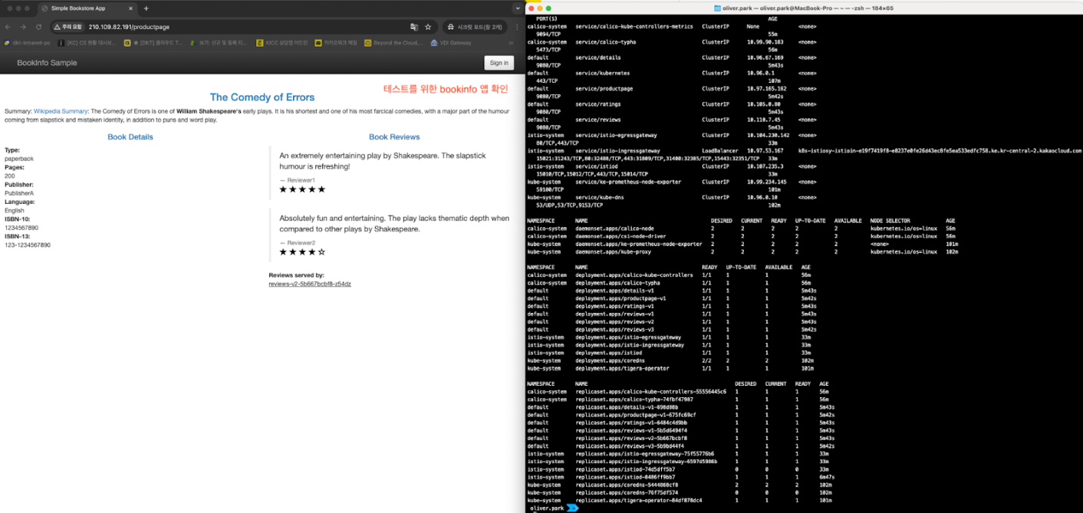
Task: Open the [DKT] 클라우드 bookmark
Action: pyautogui.click(x=152, y=43)
